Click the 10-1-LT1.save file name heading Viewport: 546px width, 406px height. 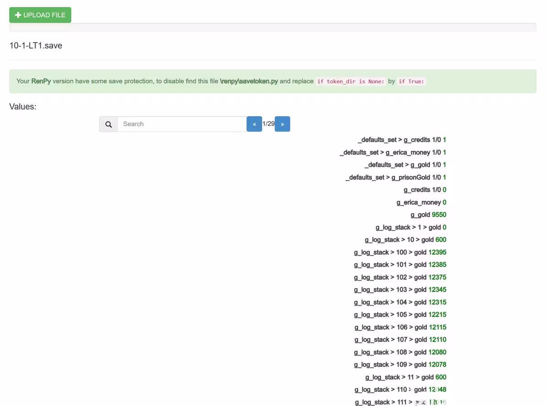coord(36,46)
